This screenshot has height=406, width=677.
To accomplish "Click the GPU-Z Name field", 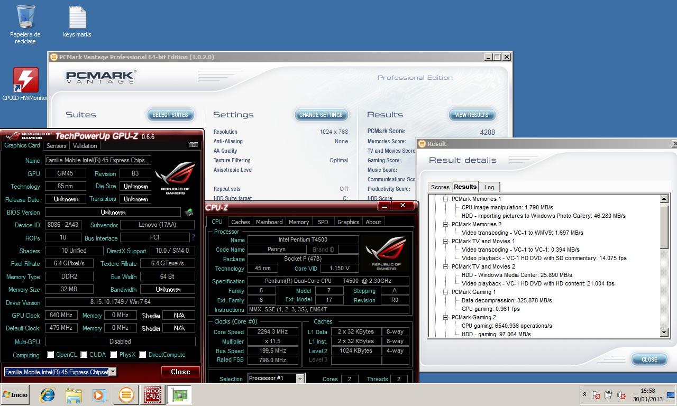I will tap(98, 160).
